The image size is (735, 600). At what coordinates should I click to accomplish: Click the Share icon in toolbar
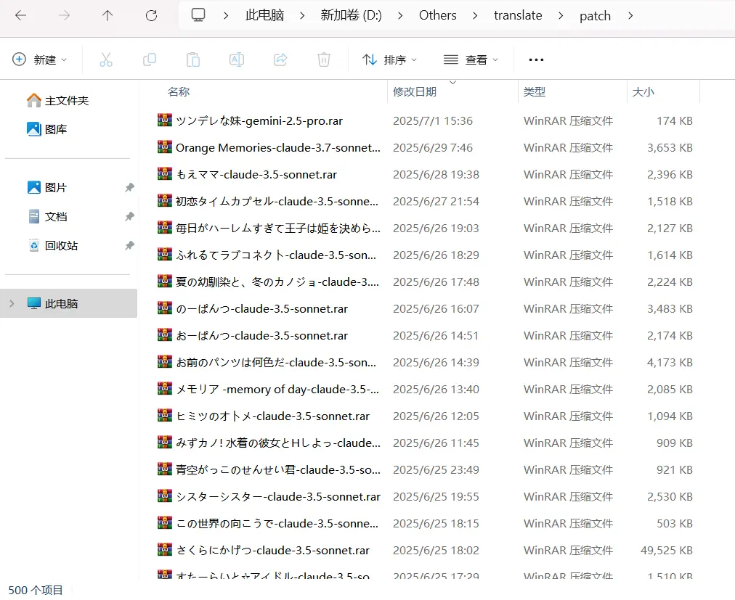pyautogui.click(x=280, y=59)
